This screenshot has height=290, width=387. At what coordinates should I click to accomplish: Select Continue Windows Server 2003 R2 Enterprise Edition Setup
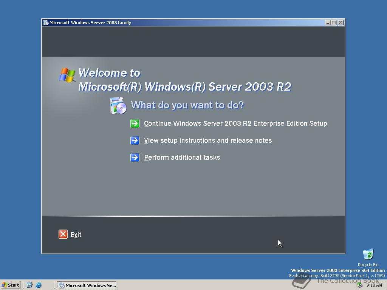pyautogui.click(x=235, y=123)
